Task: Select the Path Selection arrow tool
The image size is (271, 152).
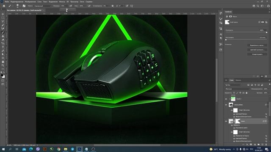Action: [3, 54]
